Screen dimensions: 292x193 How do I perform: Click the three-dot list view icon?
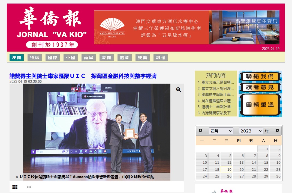pyautogui.click(x=29, y=187)
